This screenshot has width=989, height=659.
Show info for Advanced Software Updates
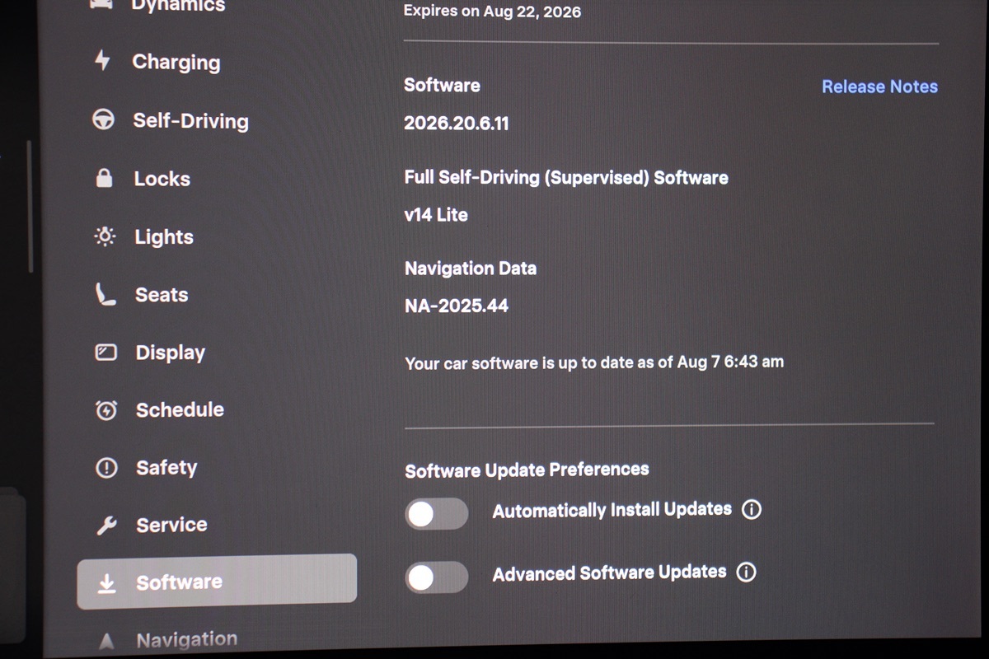click(746, 572)
